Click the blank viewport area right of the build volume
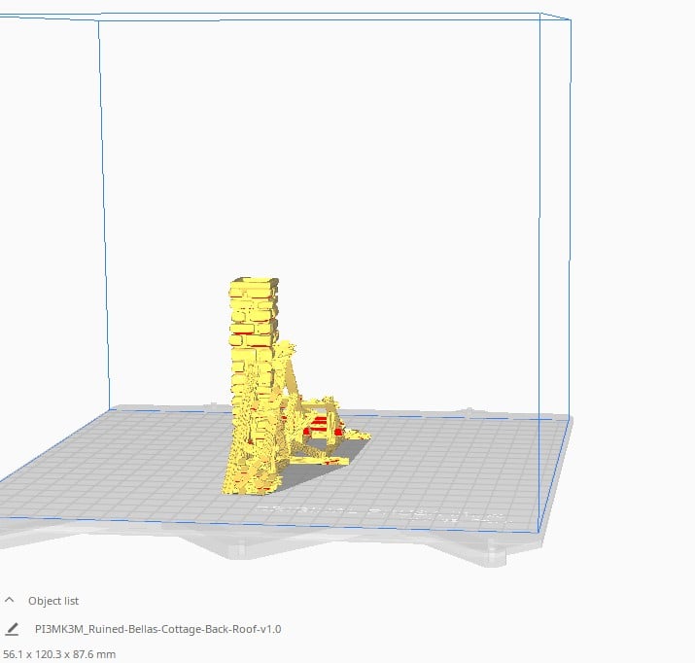The width and height of the screenshot is (695, 663). 632,243
